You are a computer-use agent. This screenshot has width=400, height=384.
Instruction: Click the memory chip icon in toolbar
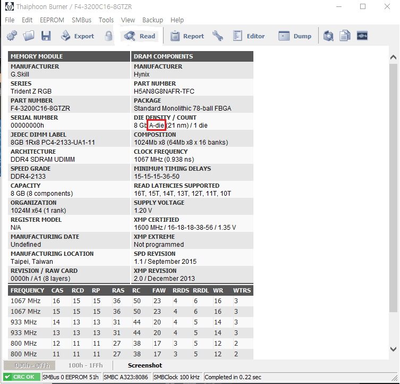pos(362,36)
